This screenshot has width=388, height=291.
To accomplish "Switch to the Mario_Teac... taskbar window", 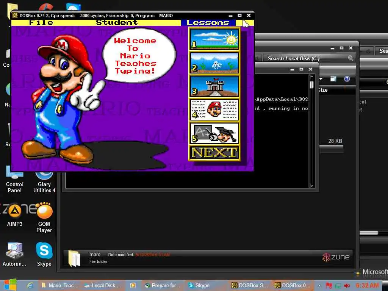I will [59, 285].
